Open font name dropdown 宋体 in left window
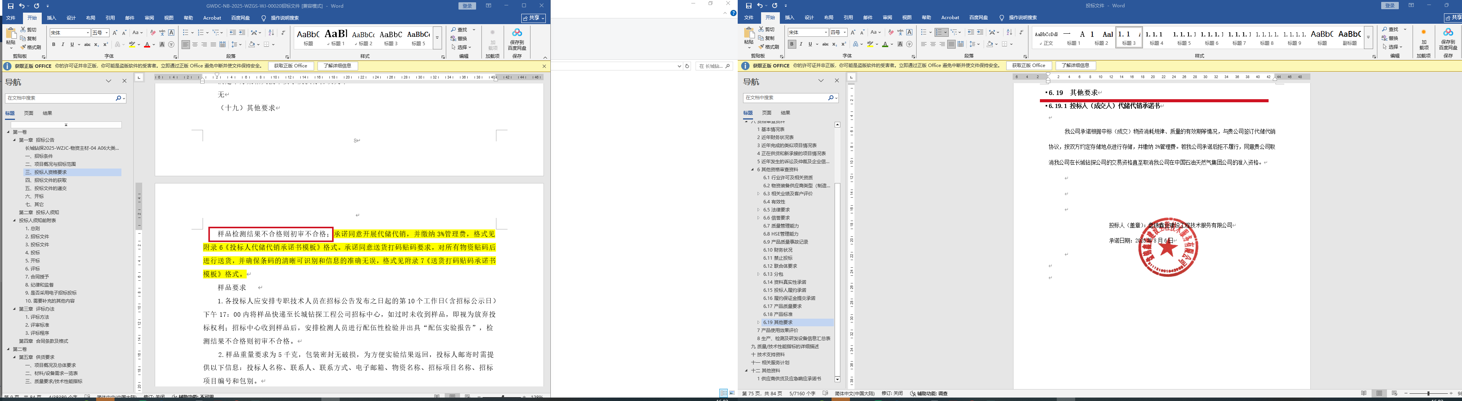This screenshot has width=1462, height=401. pos(88,33)
